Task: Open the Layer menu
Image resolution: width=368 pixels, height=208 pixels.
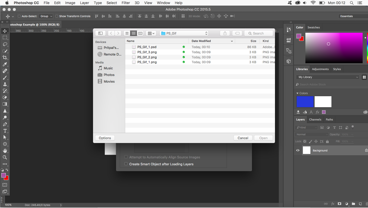Action: point(84,3)
